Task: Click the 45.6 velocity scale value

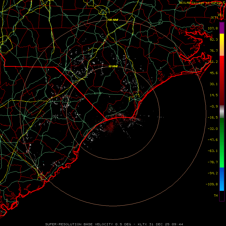Action: 214,73
